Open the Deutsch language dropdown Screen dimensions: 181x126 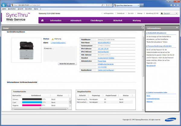169,14
